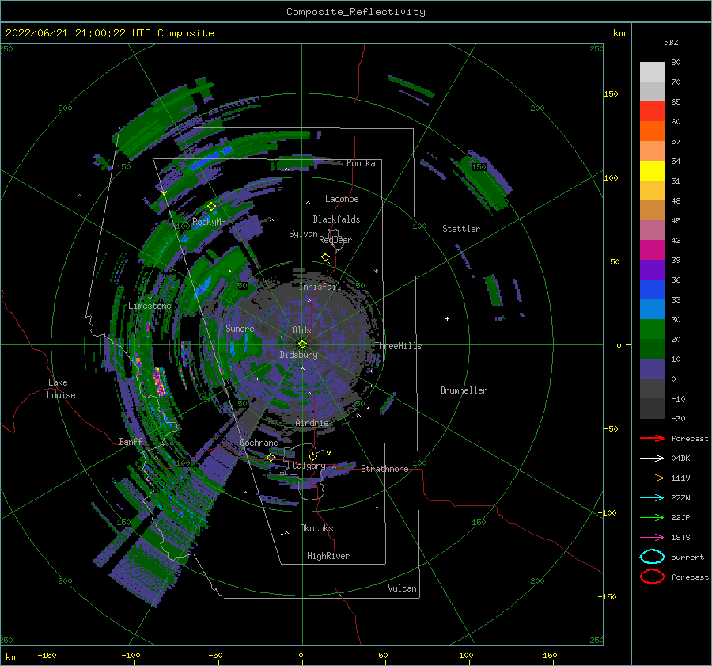Click the km unit label at bottom left
The width and height of the screenshot is (712, 666).
tap(12, 657)
